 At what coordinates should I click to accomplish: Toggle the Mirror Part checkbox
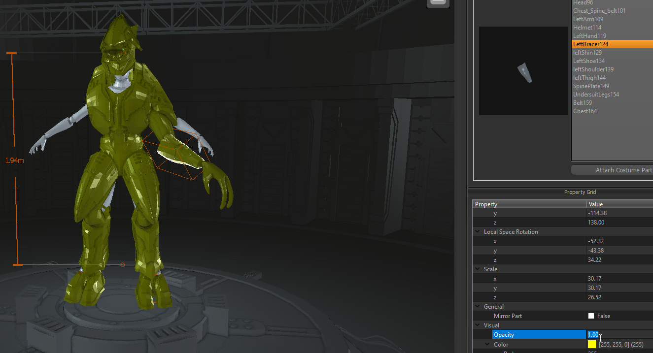(591, 316)
